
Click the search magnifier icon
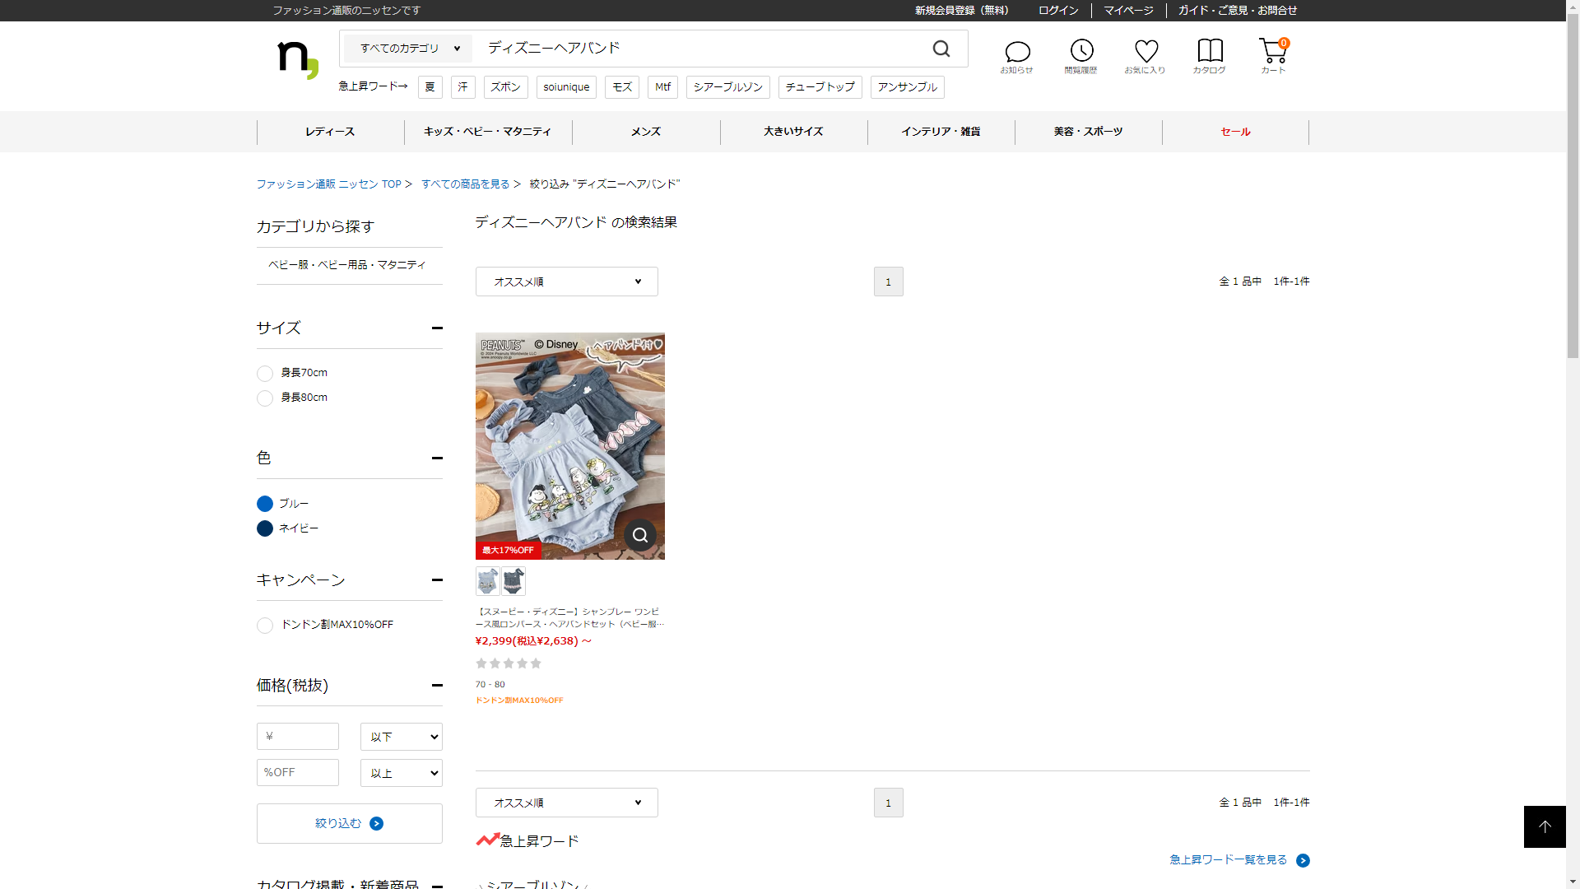pyautogui.click(x=941, y=49)
